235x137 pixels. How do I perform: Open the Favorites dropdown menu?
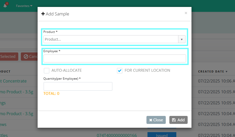point(24,6)
